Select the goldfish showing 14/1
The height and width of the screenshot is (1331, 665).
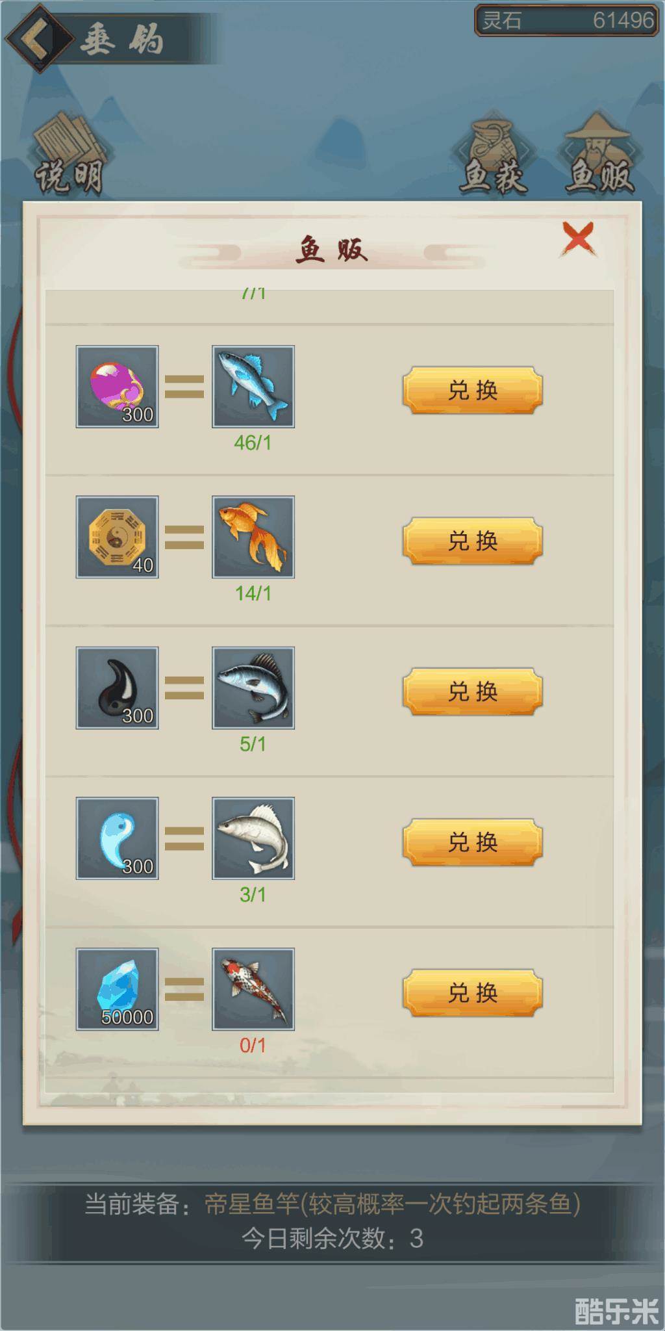(253, 537)
